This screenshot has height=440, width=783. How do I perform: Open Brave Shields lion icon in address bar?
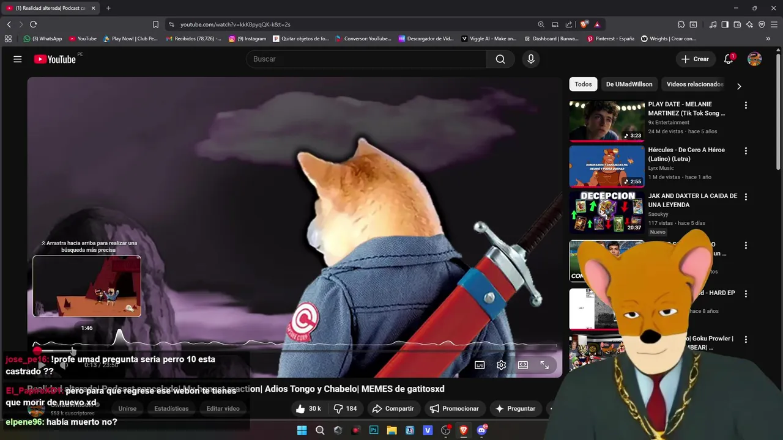coord(584,24)
